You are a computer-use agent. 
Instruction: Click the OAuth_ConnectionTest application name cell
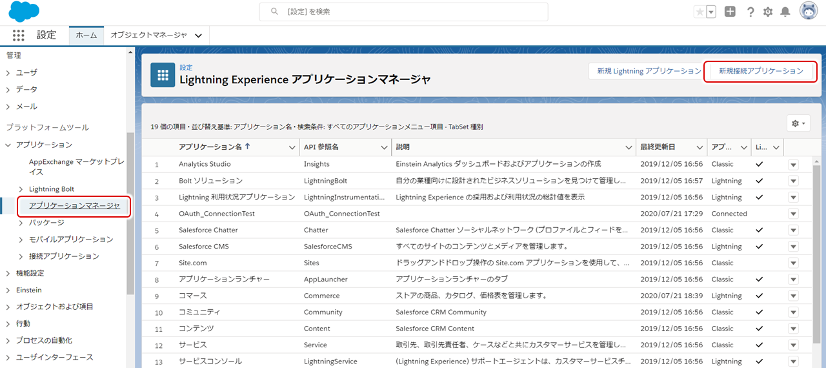click(217, 214)
